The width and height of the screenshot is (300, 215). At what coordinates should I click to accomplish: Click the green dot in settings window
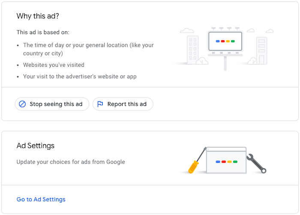pos(235,162)
